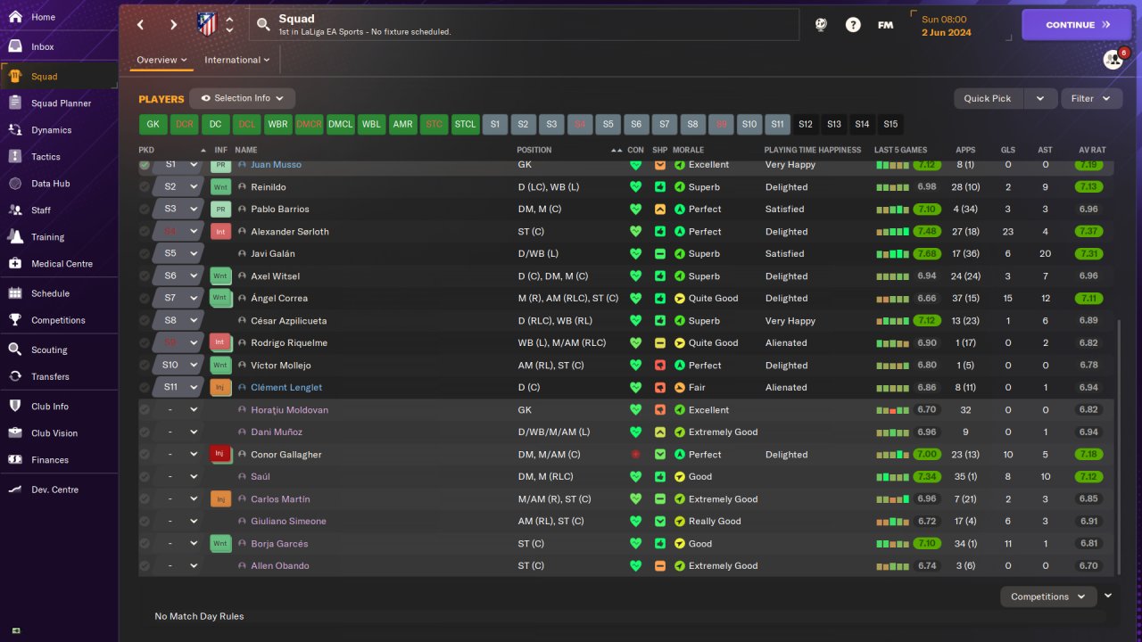Toggle the checkbox for Reinildo
This screenshot has height=642, width=1142.
[145, 187]
